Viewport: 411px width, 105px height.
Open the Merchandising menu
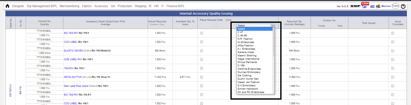(69, 6)
